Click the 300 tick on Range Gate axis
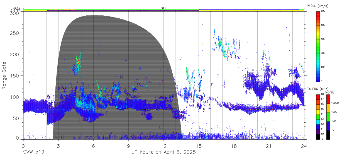Viewport: 342px width, 158px height. click(15, 13)
